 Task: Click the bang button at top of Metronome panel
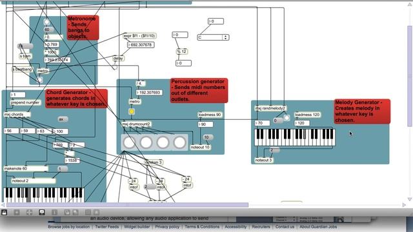click(x=46, y=22)
